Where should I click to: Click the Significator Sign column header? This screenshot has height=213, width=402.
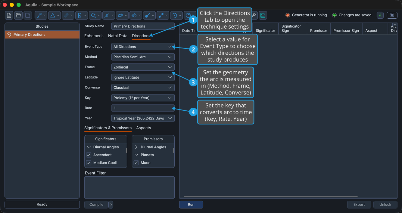coord(292,29)
